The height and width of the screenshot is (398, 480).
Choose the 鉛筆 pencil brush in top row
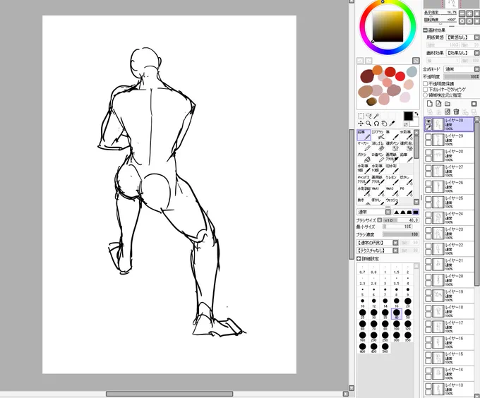click(364, 135)
